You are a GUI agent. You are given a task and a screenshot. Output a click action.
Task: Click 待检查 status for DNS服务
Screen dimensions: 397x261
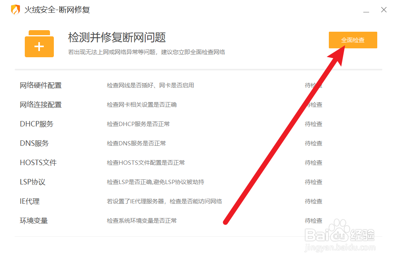pyautogui.click(x=313, y=143)
